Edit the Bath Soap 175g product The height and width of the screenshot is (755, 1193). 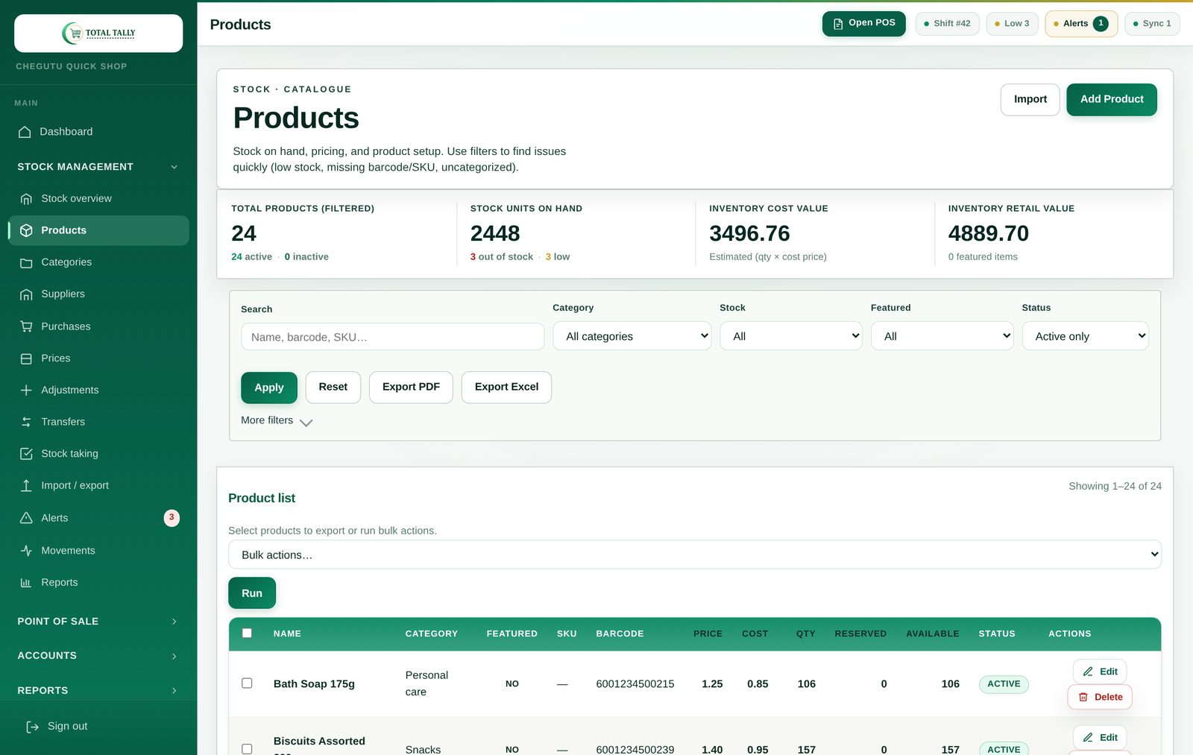point(1100,672)
